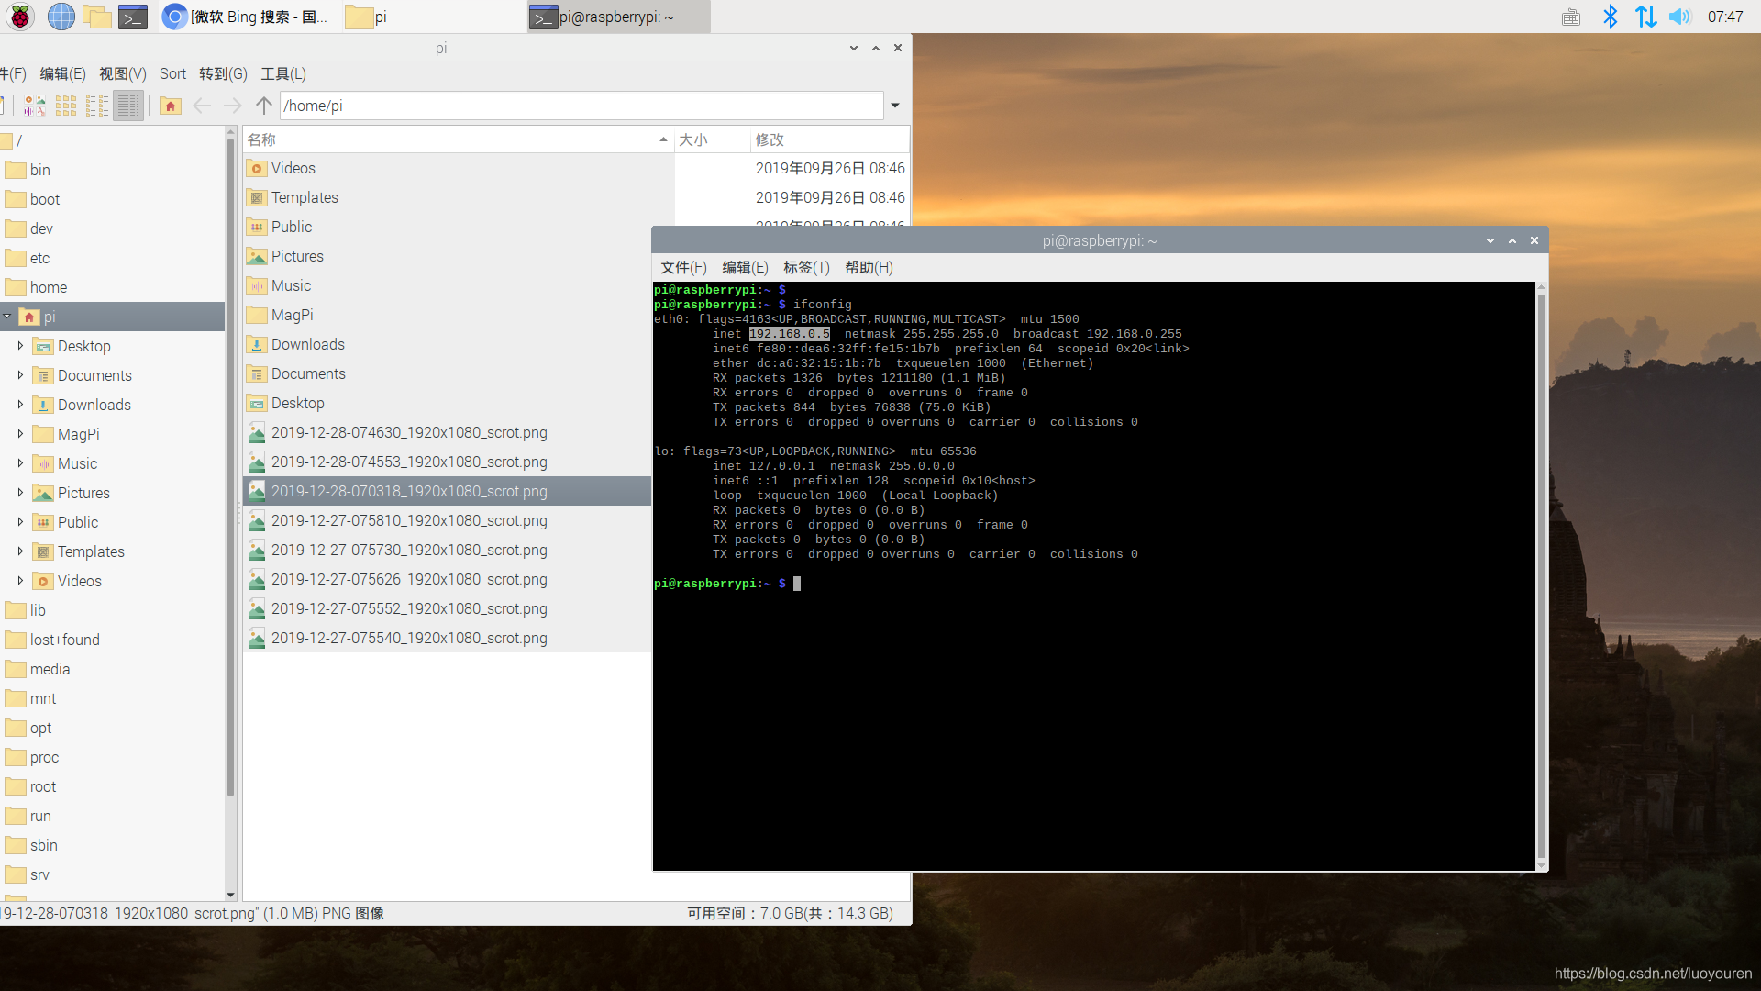The height and width of the screenshot is (991, 1761).
Task: Open volume control speaker icon
Action: click(1678, 17)
